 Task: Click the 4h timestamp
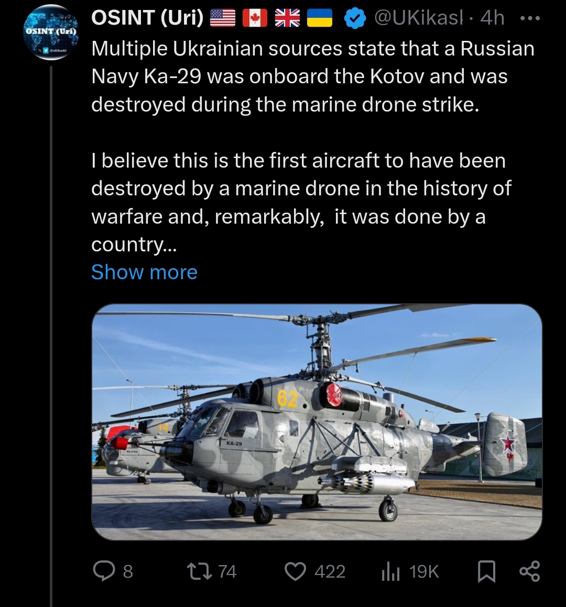click(492, 18)
